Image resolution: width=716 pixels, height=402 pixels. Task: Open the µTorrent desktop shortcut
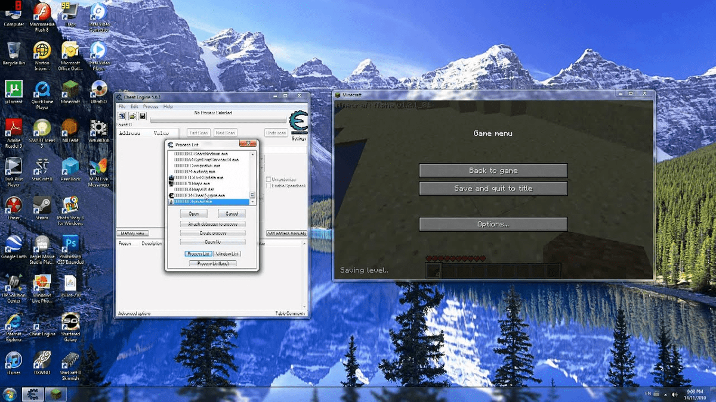pos(14,92)
